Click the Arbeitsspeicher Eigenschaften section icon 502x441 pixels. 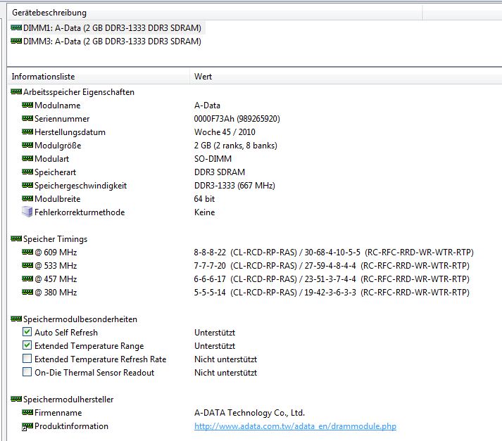pos(16,91)
